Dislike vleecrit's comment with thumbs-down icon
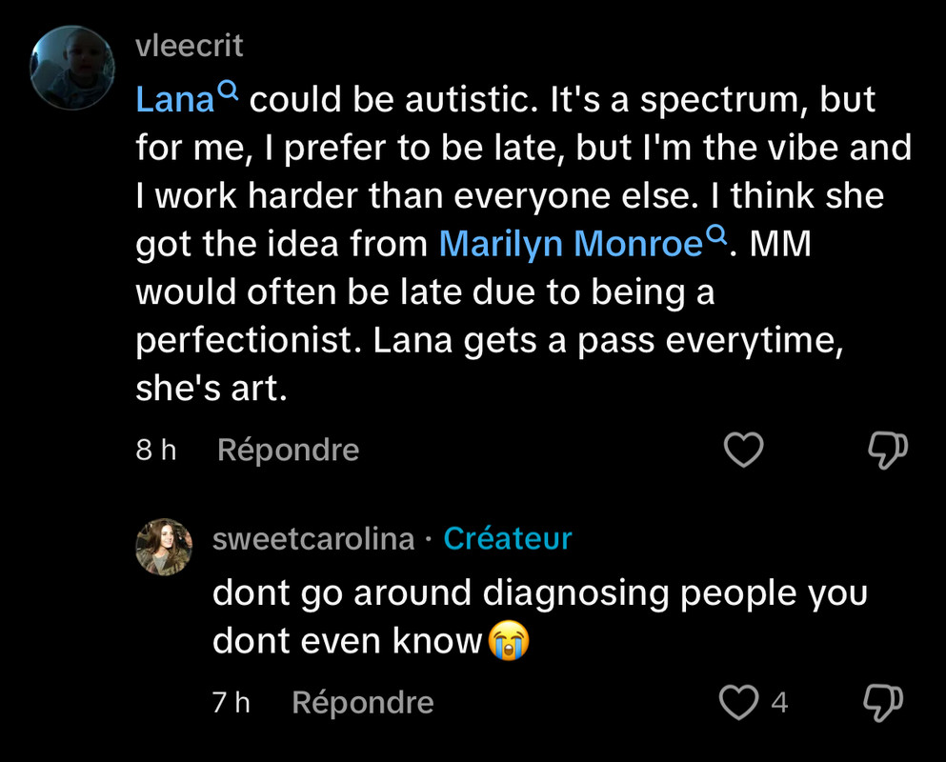Viewport: 946px width, 762px height. 888,451
